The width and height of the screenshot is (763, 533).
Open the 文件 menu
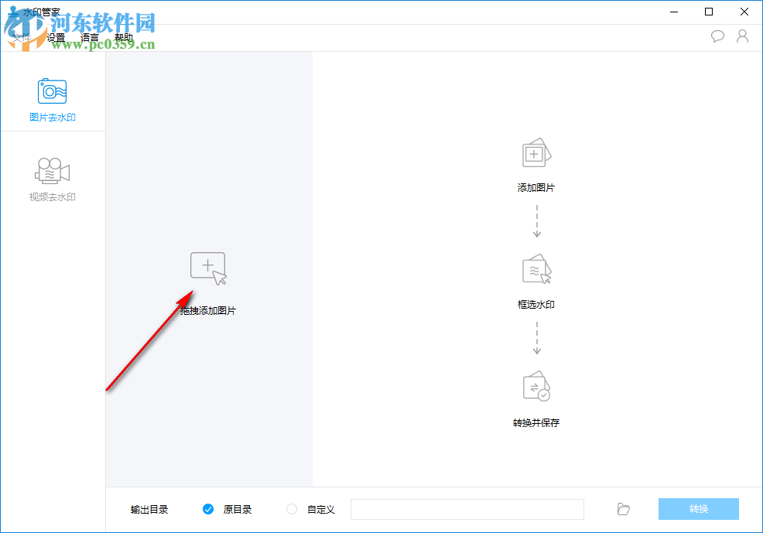tap(22, 36)
